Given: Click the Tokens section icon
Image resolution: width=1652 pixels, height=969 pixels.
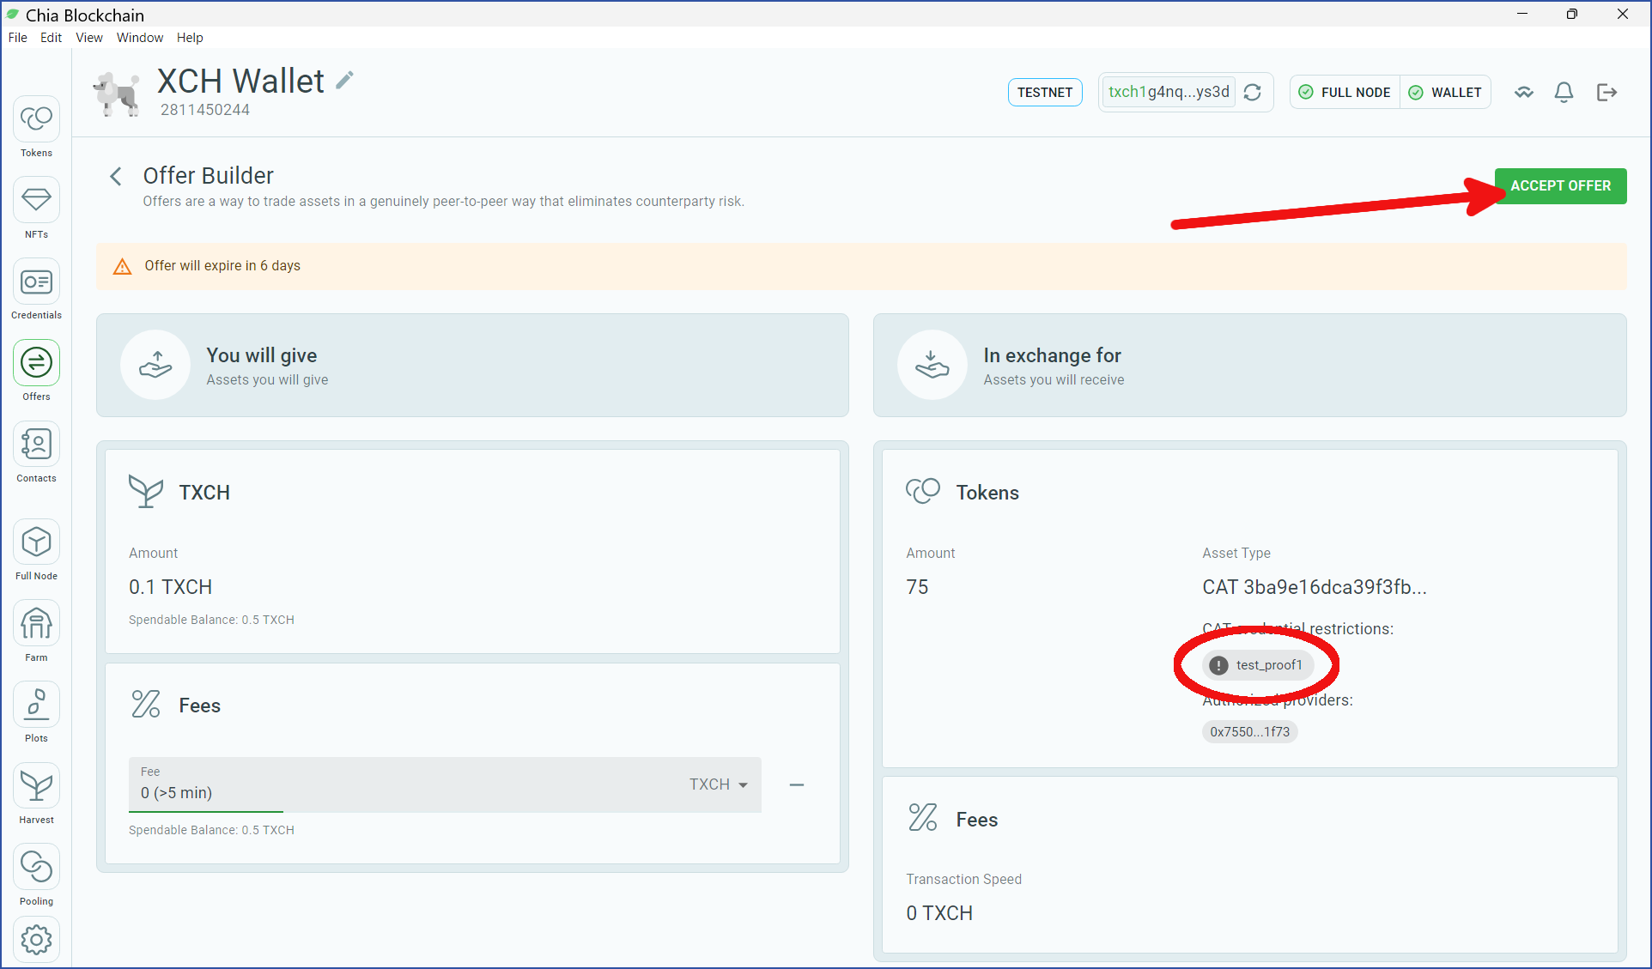Looking at the screenshot, I should [x=923, y=492].
